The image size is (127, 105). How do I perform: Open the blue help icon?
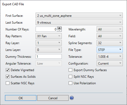[x=72, y=98]
